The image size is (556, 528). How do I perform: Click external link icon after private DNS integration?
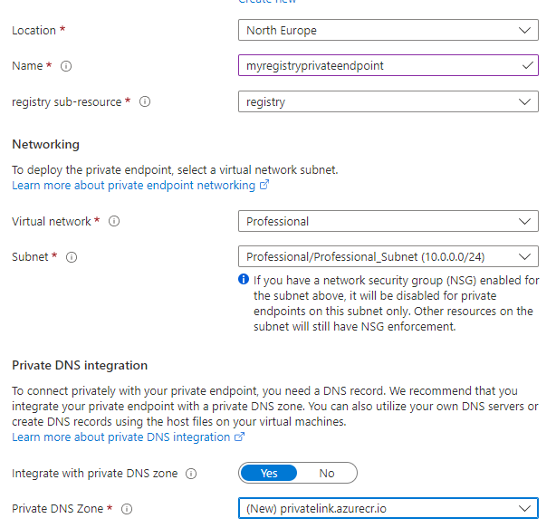(240, 437)
